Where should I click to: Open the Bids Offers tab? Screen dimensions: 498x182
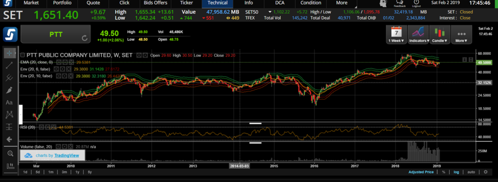pyautogui.click(x=155, y=3)
